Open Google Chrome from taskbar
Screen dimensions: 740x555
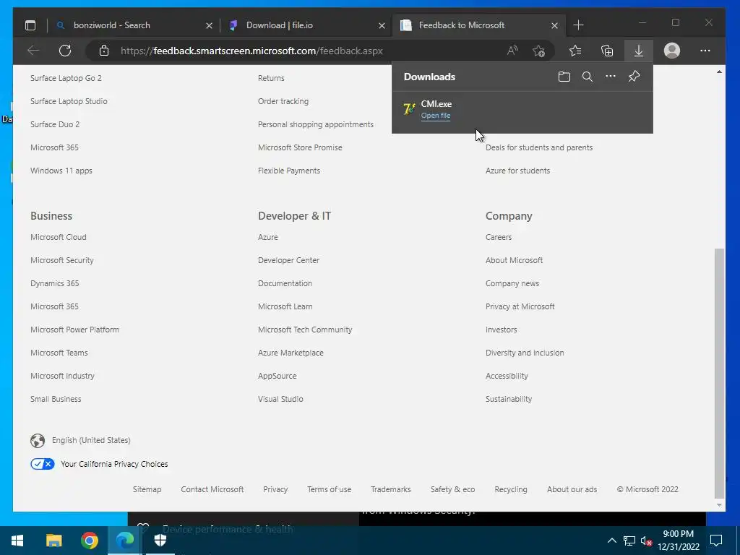(x=89, y=541)
